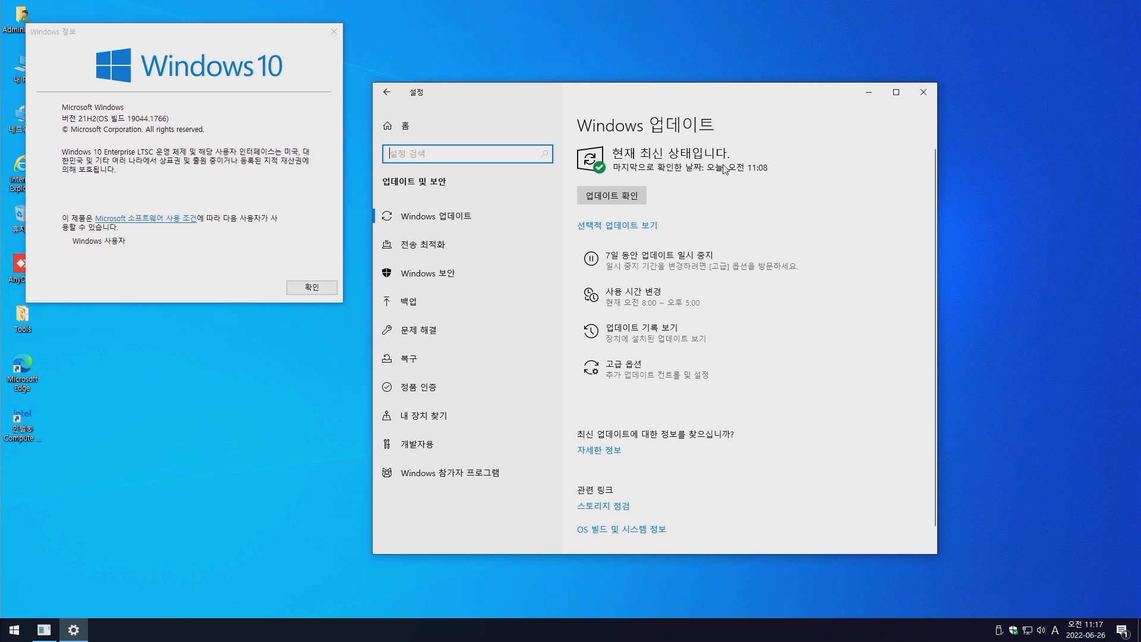Select Windows 보안 in the sidebar
1141x642 pixels.
467,273
